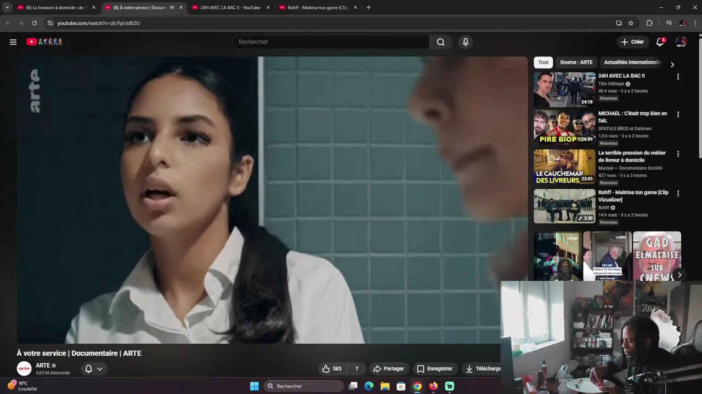Open Microsoft Store from the taskbar
The image size is (702, 394).
pos(401,386)
